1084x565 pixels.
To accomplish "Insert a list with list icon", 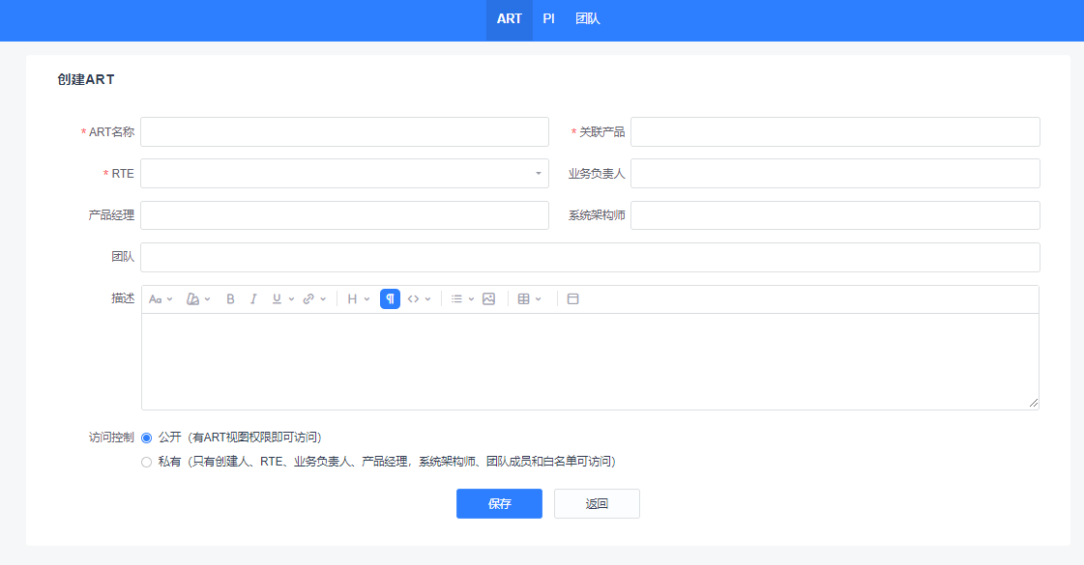I will pos(456,299).
